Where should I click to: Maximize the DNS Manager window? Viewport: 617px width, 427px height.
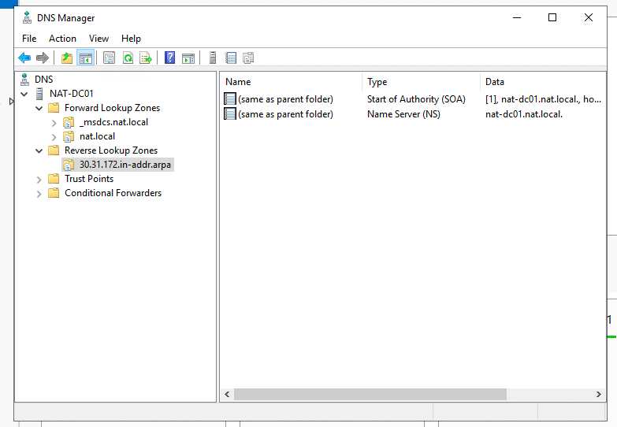click(x=552, y=17)
